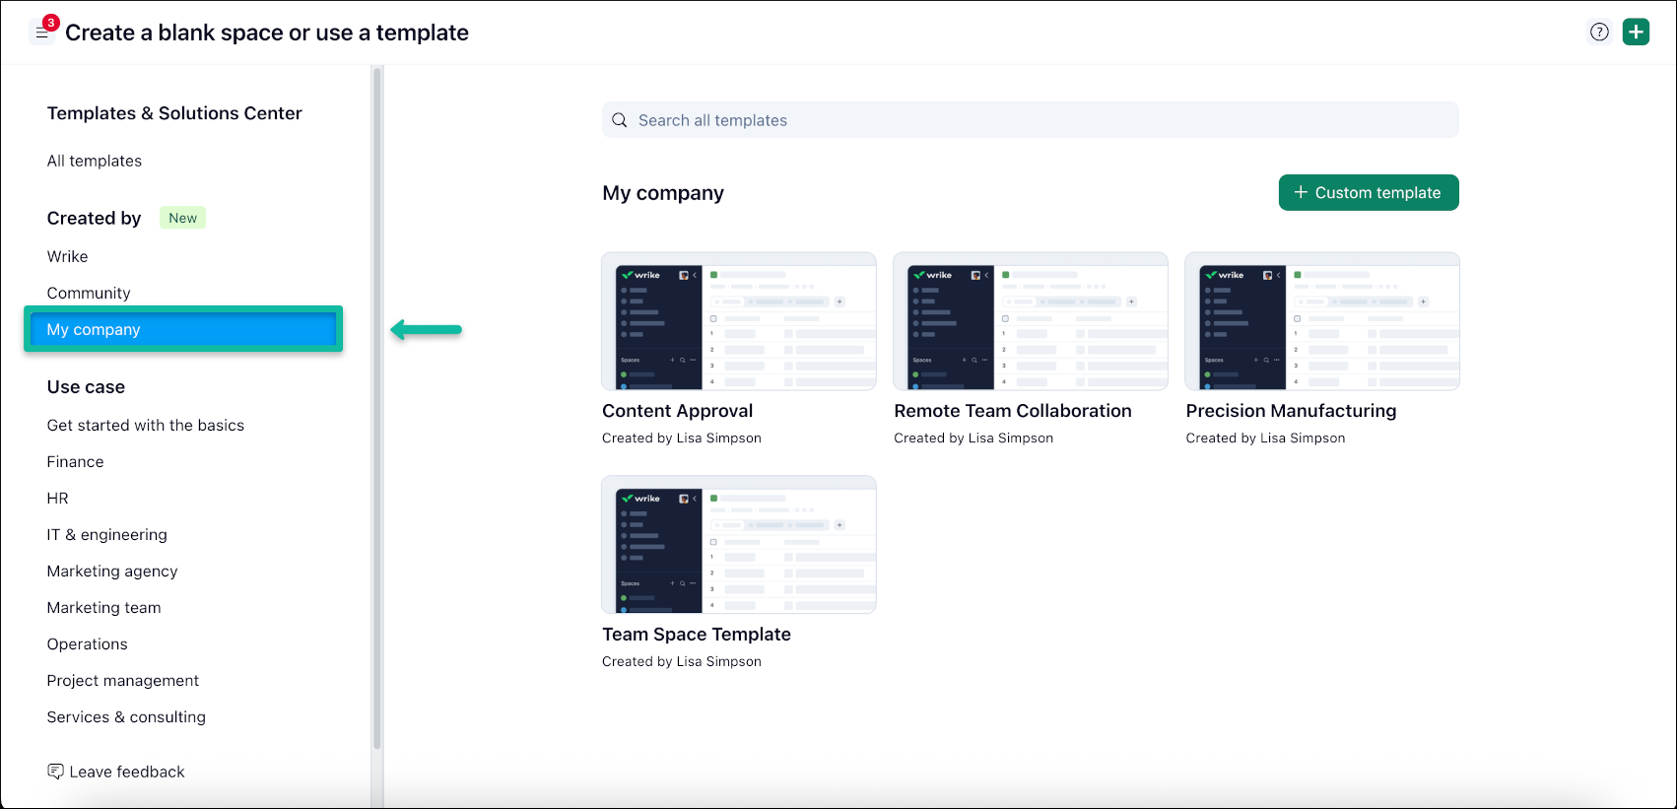Screen dimensions: 1677x809
Task: Filter templates created by Wrike
Action: (x=67, y=256)
